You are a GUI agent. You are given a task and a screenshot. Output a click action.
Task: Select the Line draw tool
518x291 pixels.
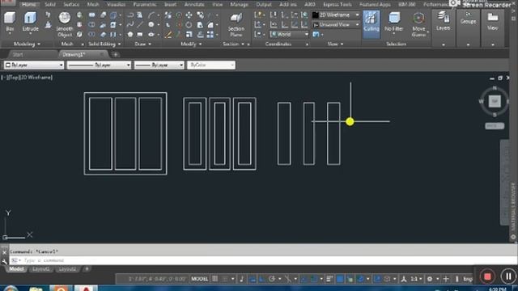(140, 25)
